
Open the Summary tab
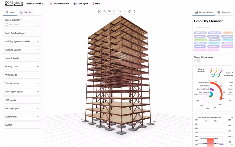tap(224, 12)
